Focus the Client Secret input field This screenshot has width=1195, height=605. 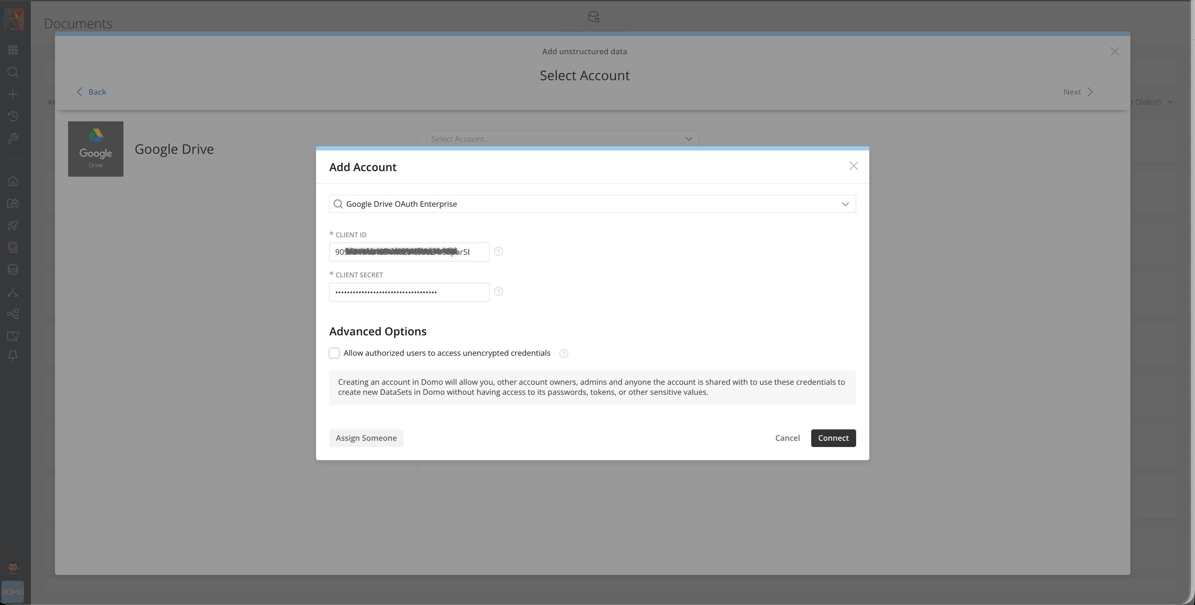click(409, 292)
